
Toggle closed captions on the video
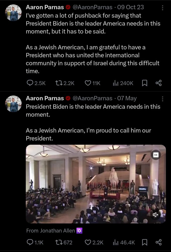(x=156, y=155)
